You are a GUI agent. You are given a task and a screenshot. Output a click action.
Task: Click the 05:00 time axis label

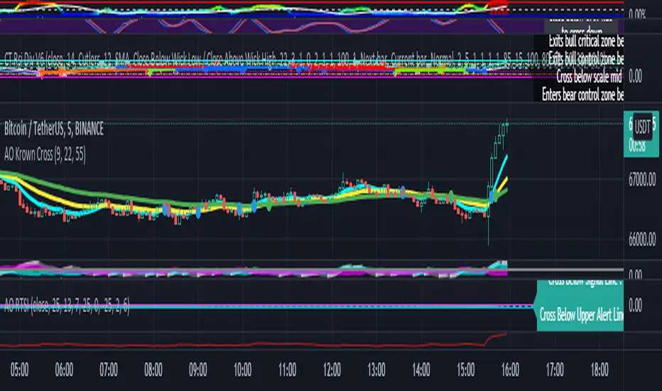tap(19, 370)
